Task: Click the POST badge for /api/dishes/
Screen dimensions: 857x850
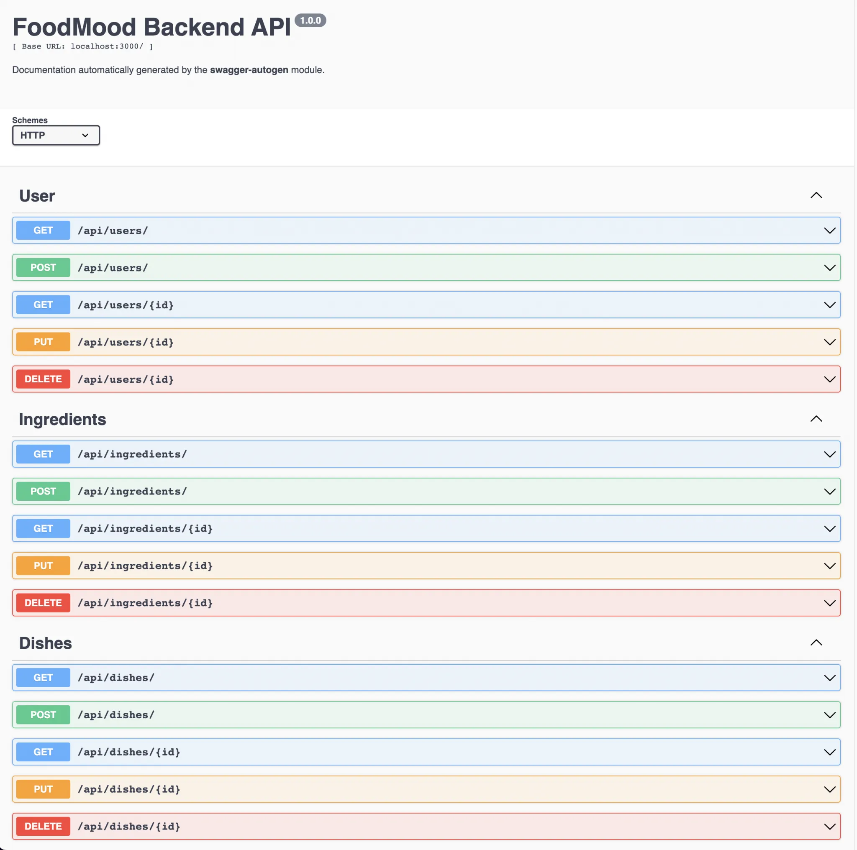Action: [x=43, y=715]
